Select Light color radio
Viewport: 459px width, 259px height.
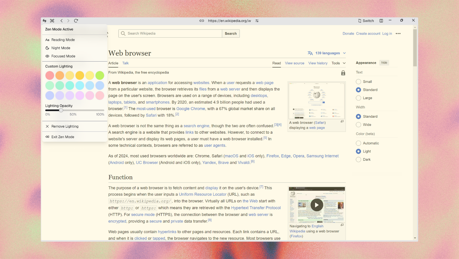point(358,151)
